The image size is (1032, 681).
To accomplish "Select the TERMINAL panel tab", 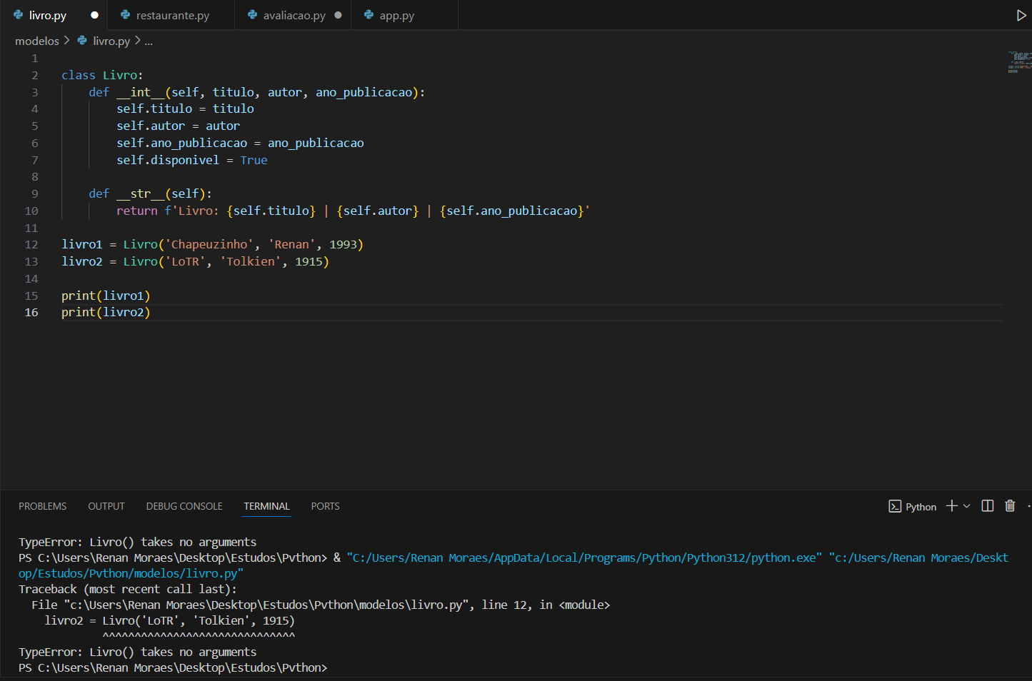I will point(266,506).
